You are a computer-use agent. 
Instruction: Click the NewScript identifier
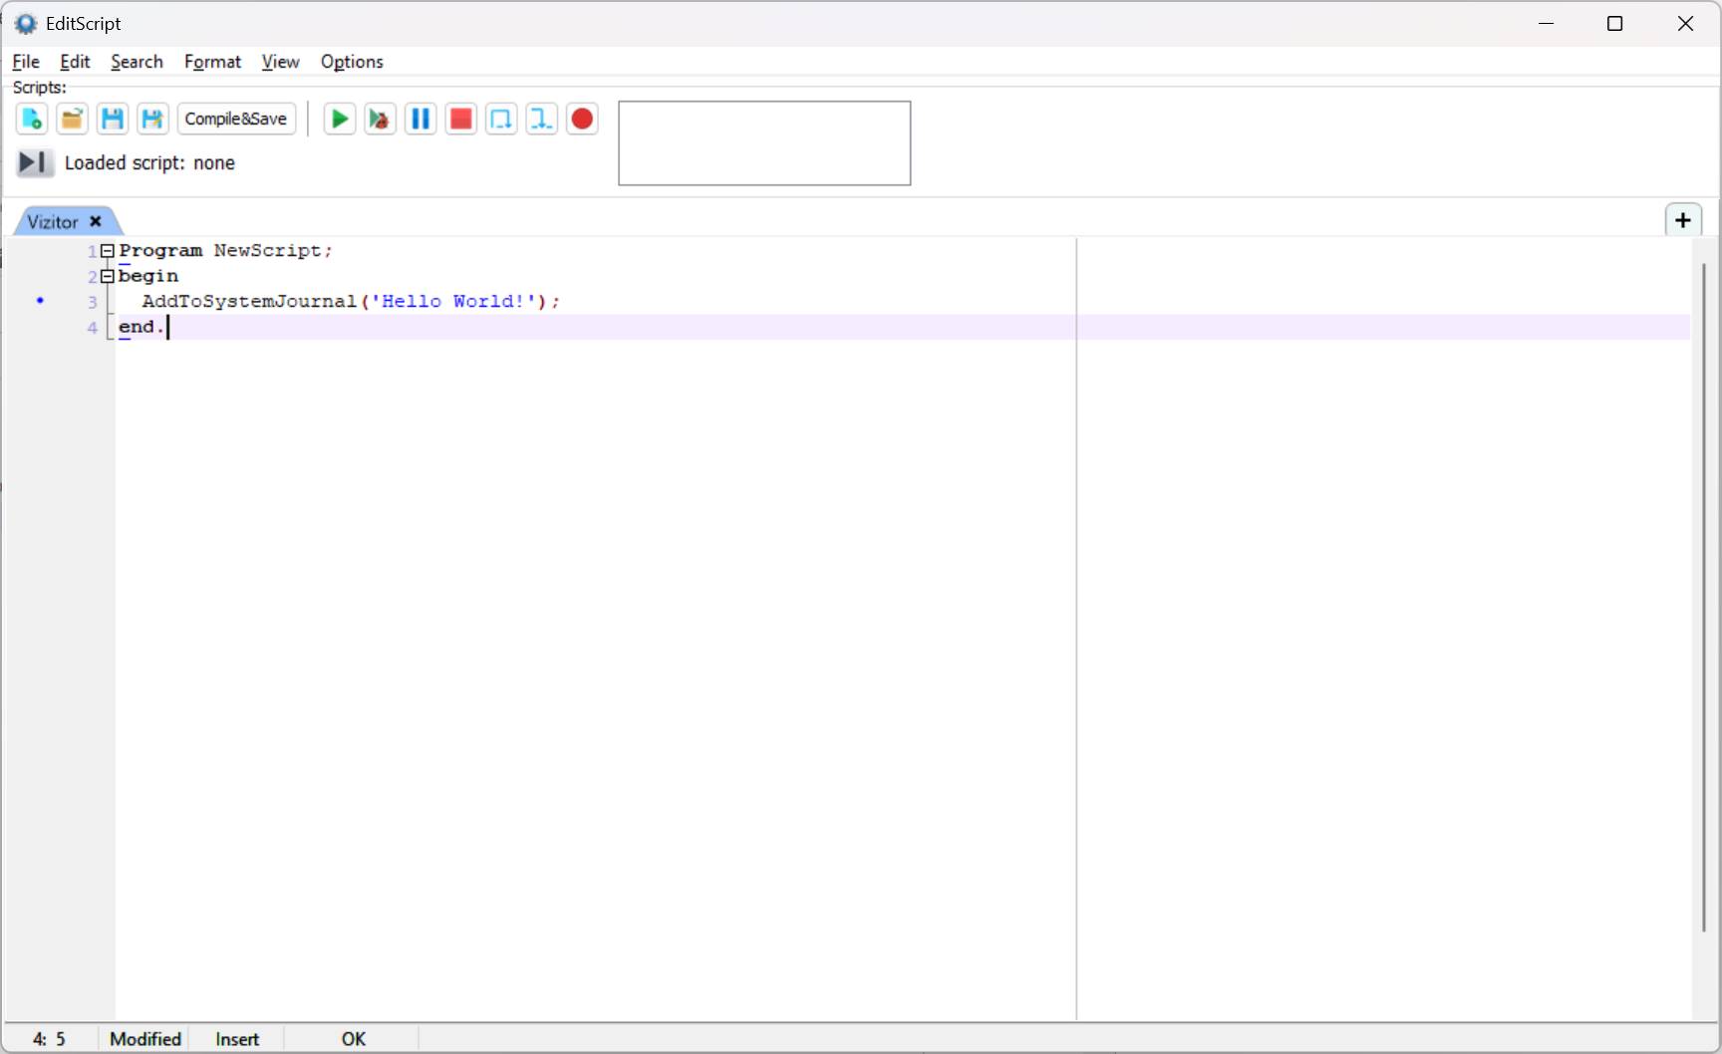click(267, 251)
